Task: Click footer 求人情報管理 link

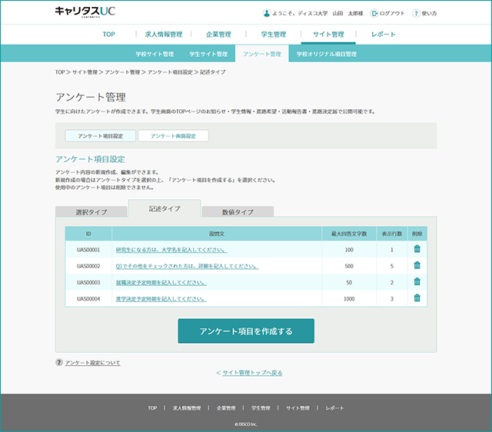Action: (x=187, y=408)
